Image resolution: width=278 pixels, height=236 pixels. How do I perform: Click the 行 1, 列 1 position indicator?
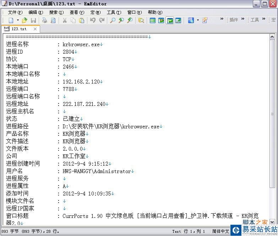point(194,231)
